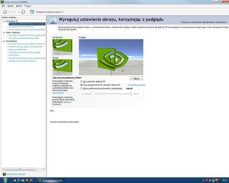
Task: Open the Pomoc menu
Action: click(28, 6)
